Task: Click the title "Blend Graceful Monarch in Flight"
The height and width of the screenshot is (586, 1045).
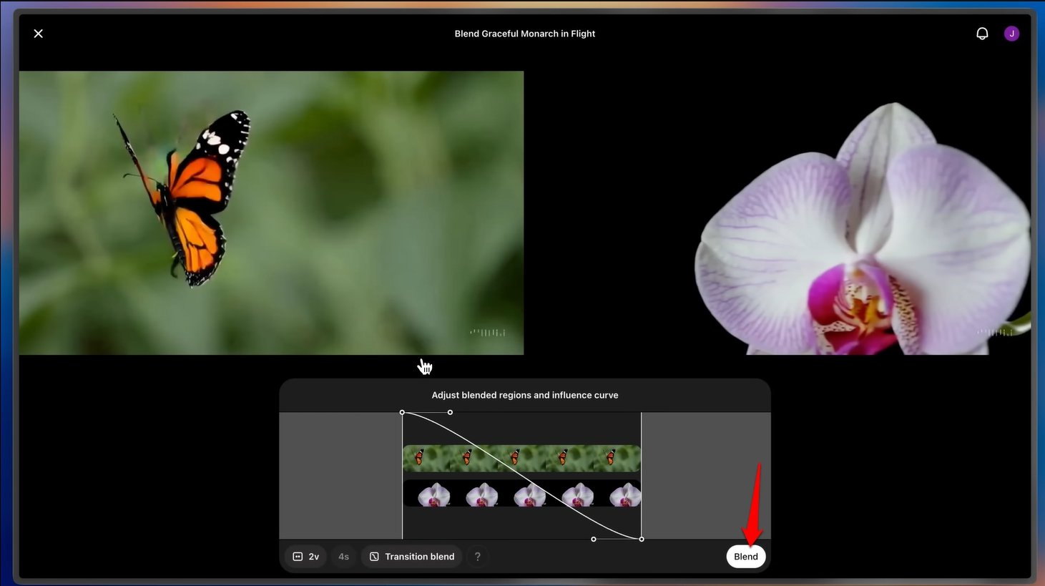Action: coord(525,34)
